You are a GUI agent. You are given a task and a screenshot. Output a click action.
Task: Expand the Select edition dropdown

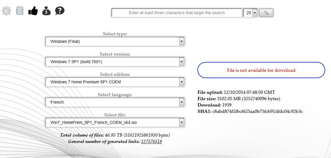(115, 82)
